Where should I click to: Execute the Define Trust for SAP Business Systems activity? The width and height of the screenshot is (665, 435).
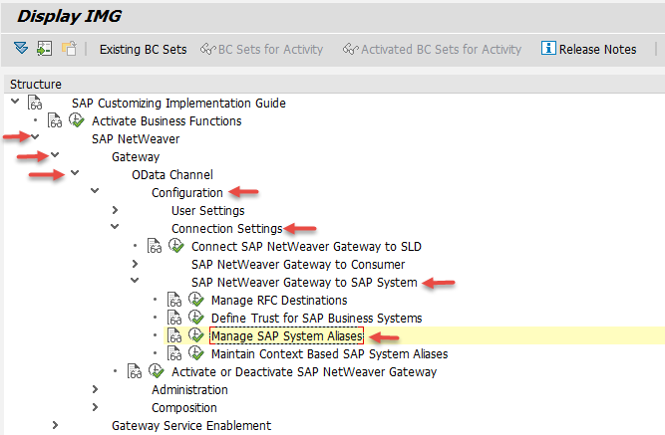pyautogui.click(x=196, y=319)
